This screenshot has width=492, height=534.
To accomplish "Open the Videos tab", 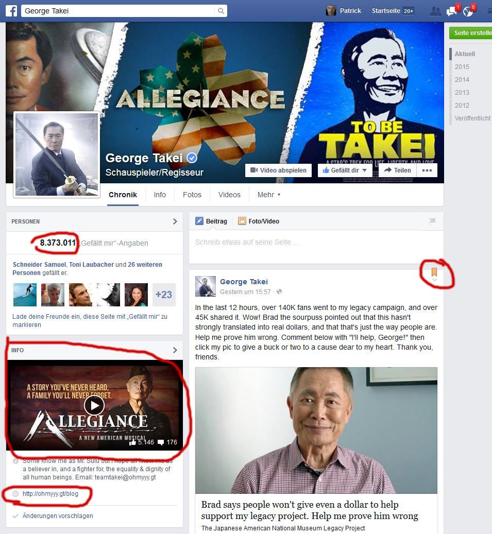I will click(x=229, y=195).
